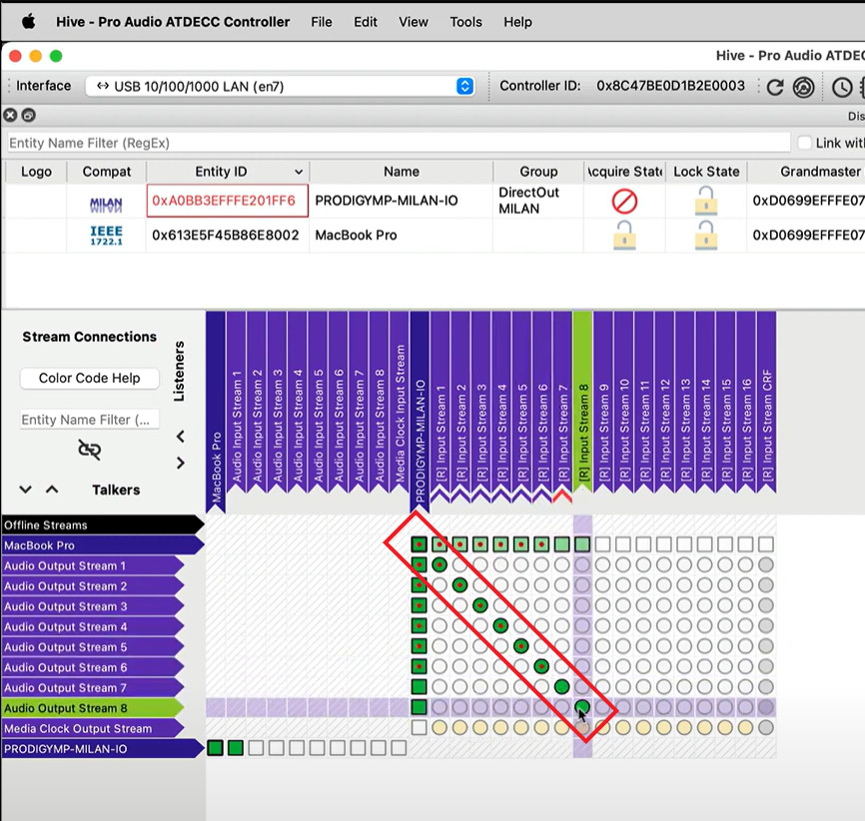Open the Help menu
Screen dimensions: 865x821
point(517,22)
